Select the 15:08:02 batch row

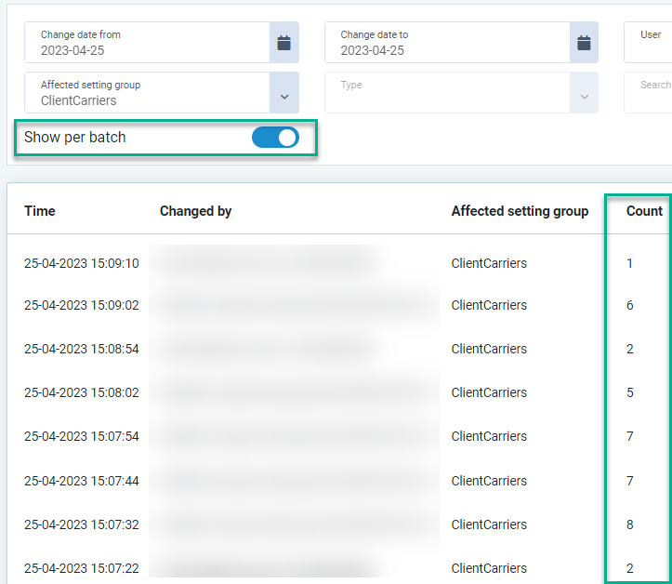pyautogui.click(x=82, y=392)
